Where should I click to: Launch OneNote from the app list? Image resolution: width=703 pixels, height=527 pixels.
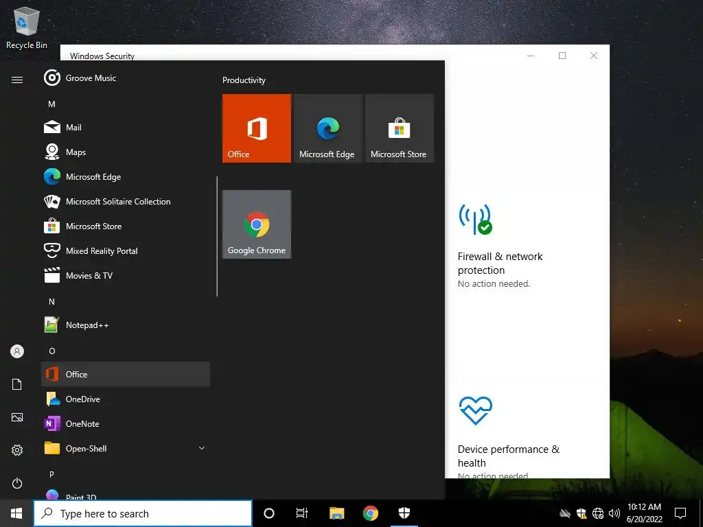click(126, 423)
